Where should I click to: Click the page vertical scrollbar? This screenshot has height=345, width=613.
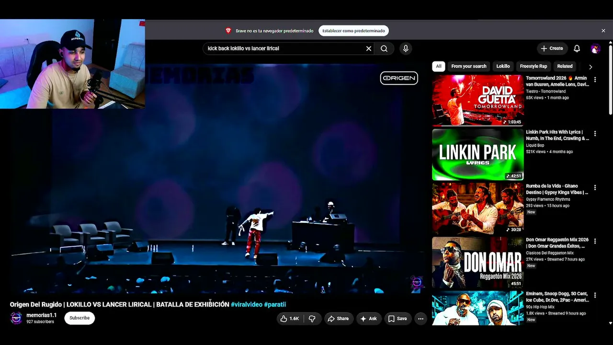click(x=610, y=79)
